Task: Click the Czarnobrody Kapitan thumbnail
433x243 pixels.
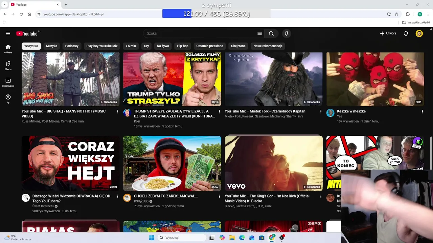Action: (x=274, y=79)
